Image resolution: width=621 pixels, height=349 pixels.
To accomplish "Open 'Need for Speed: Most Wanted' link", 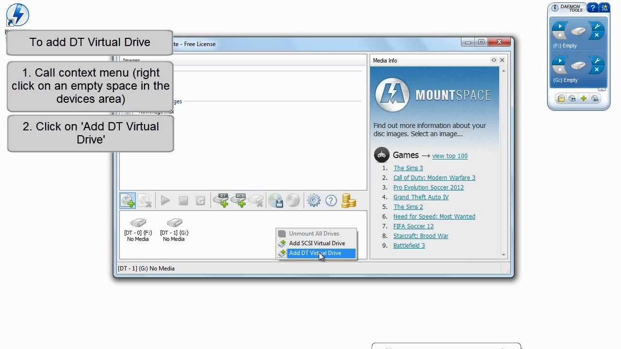I will coord(434,217).
